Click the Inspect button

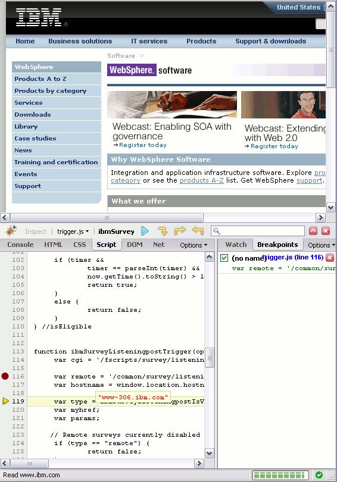36,231
